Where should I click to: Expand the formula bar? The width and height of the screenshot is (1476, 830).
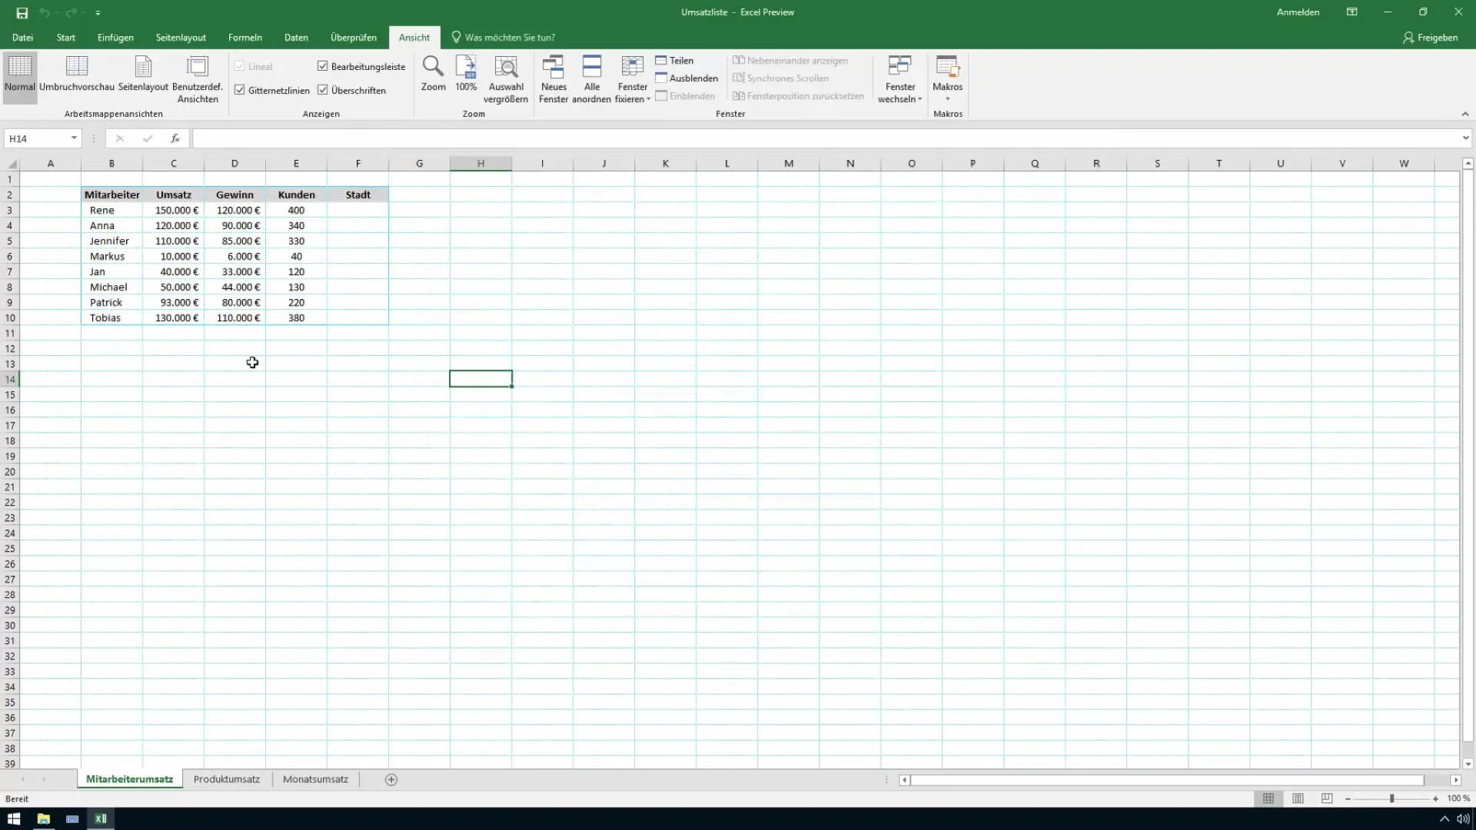(1465, 138)
